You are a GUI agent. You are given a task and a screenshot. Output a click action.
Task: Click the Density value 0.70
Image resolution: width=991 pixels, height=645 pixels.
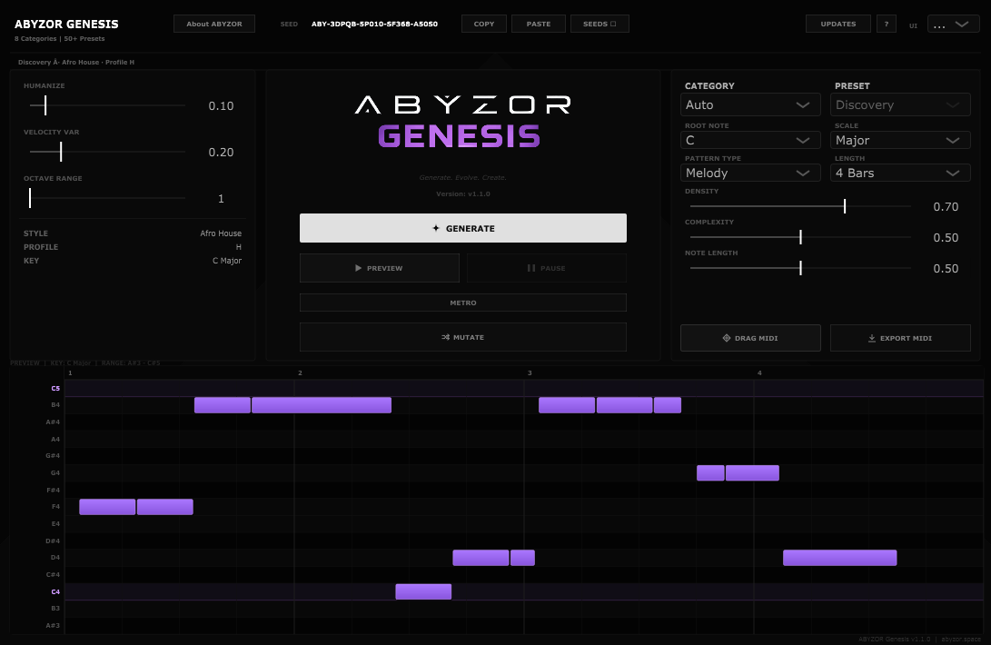point(946,207)
